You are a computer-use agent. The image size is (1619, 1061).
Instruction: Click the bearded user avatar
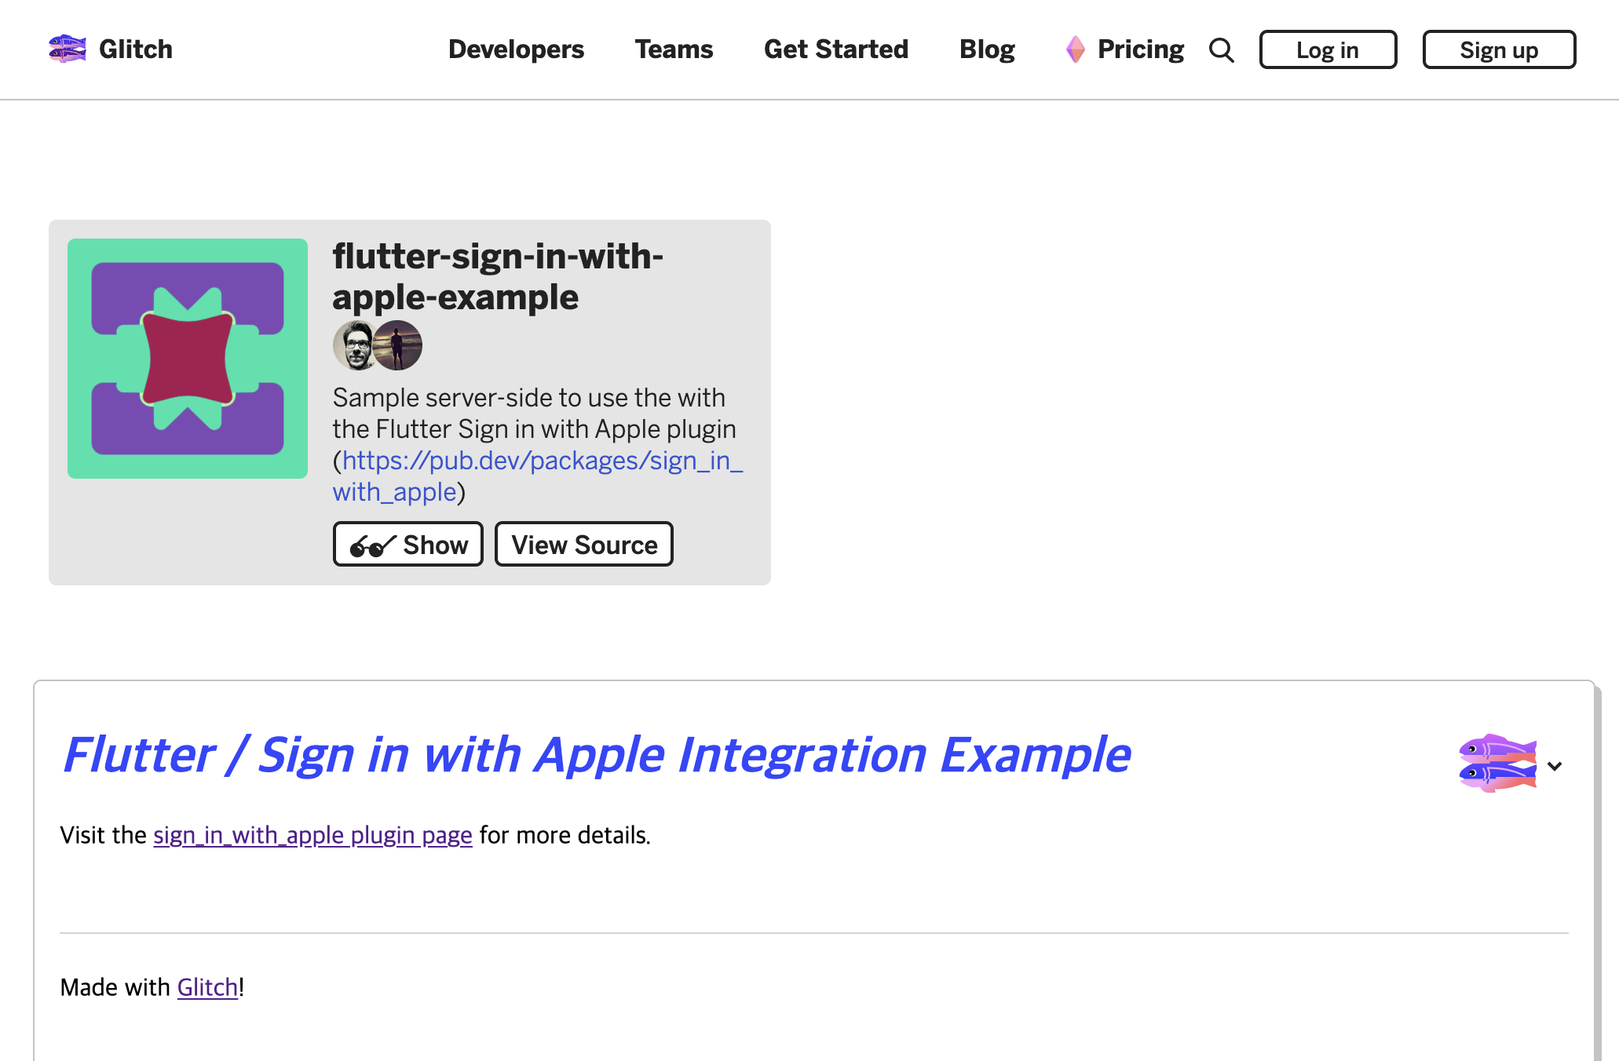[354, 345]
